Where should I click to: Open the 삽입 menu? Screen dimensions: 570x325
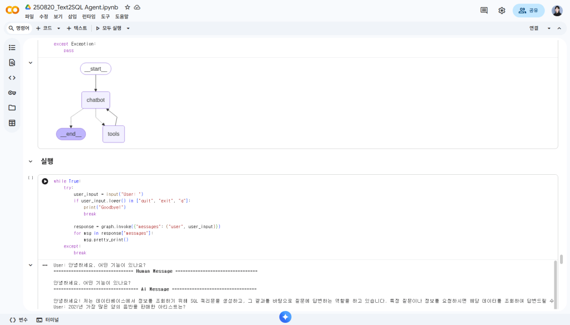[x=72, y=17]
